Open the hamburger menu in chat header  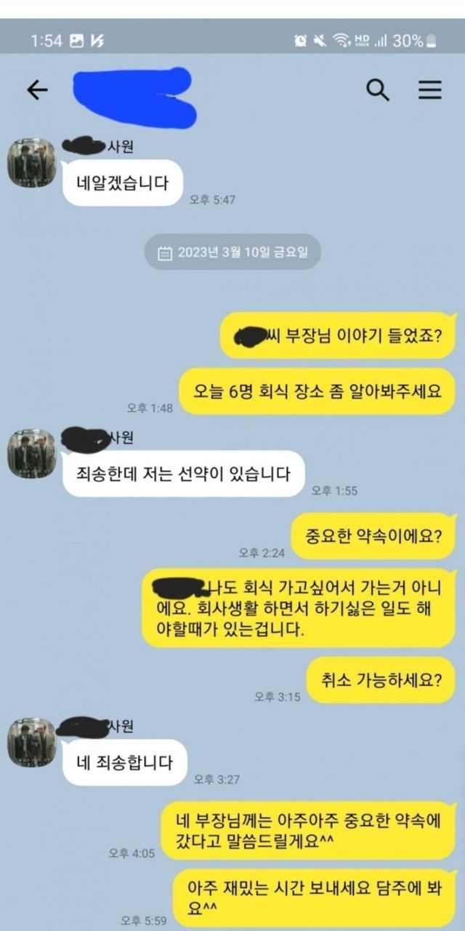(x=429, y=89)
